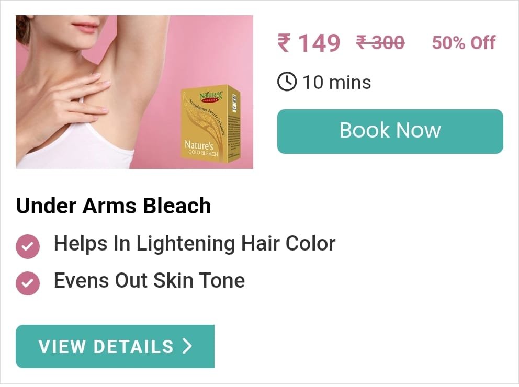Open the underarm product photo thumbnail

134,92
